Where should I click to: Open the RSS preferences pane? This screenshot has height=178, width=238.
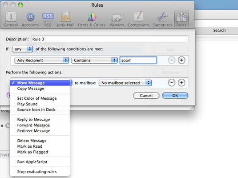point(48,19)
